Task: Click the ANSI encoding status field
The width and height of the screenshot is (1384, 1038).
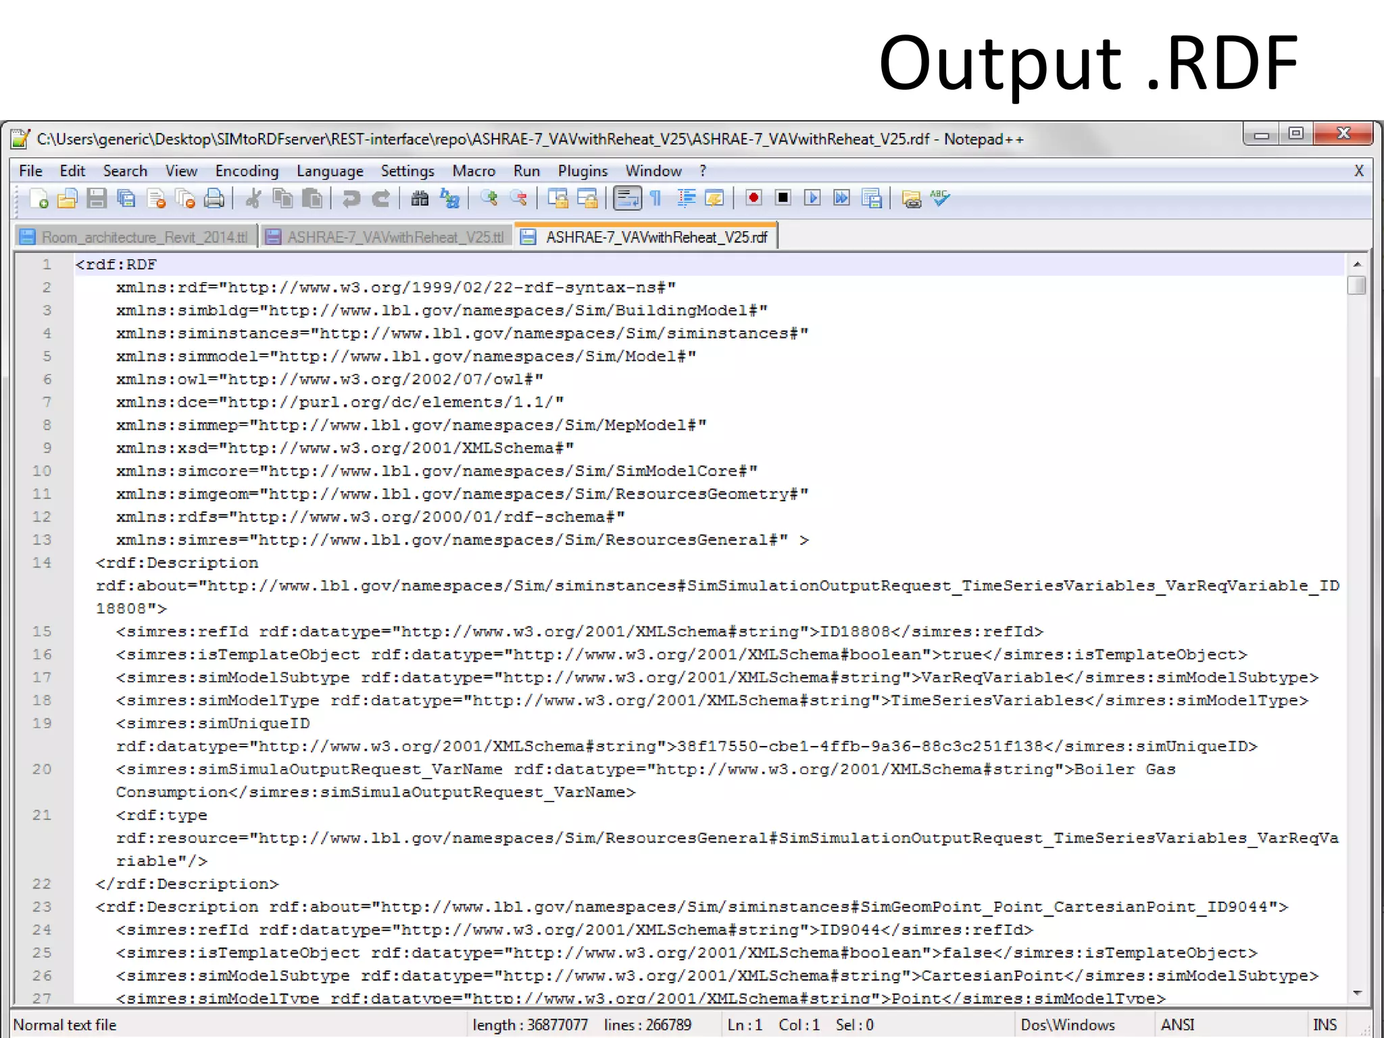Action: coord(1177,1024)
